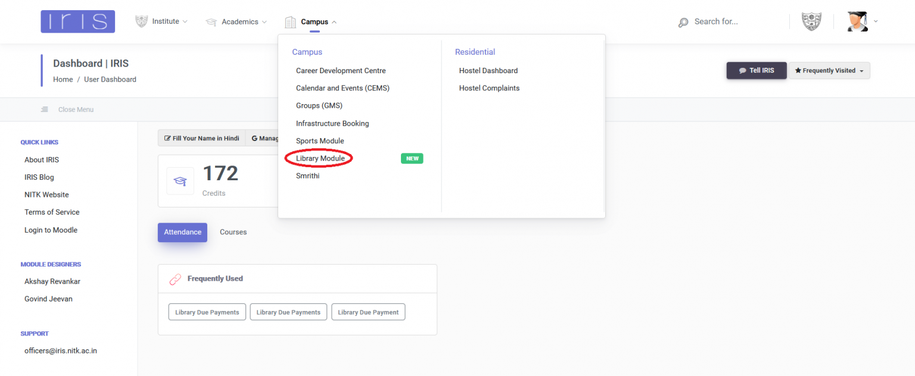Select Library Module from the Campus menu

pos(320,158)
